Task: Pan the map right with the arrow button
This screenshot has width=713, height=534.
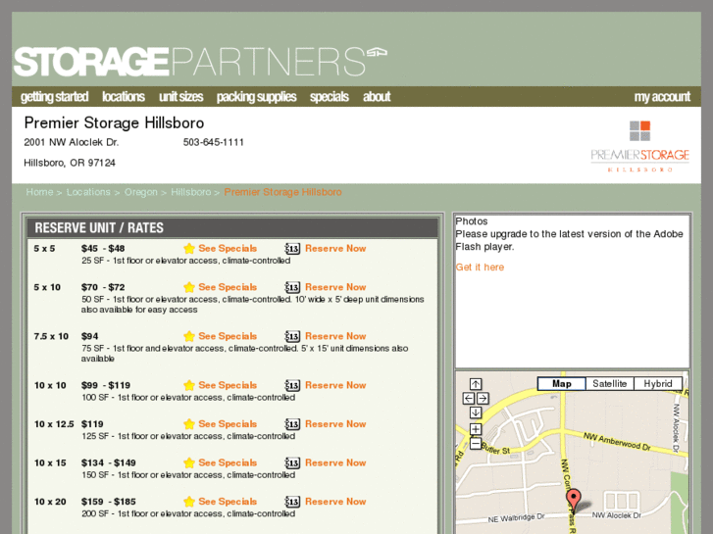Action: pos(483,399)
